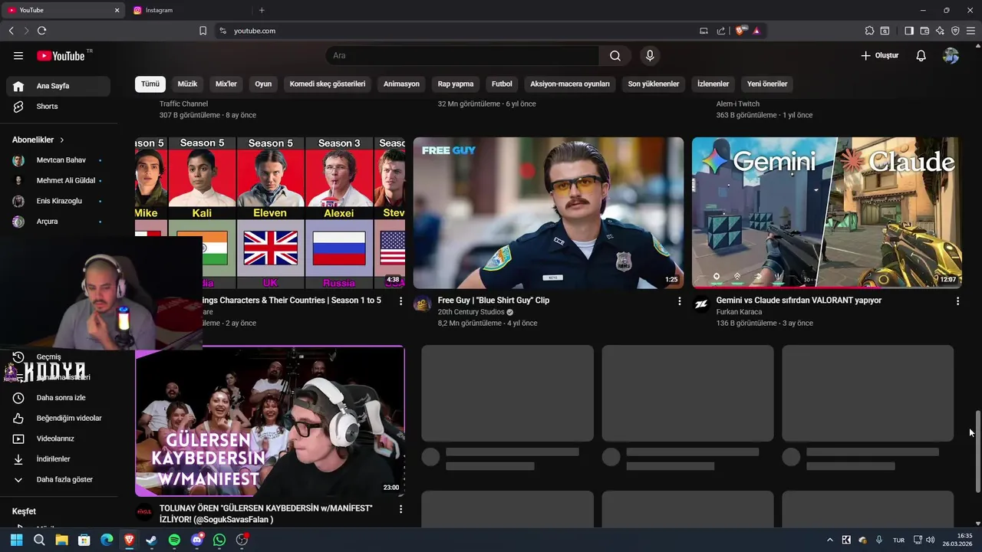This screenshot has width=982, height=552.
Task: Select the Oyun filter chip
Action: point(263,84)
